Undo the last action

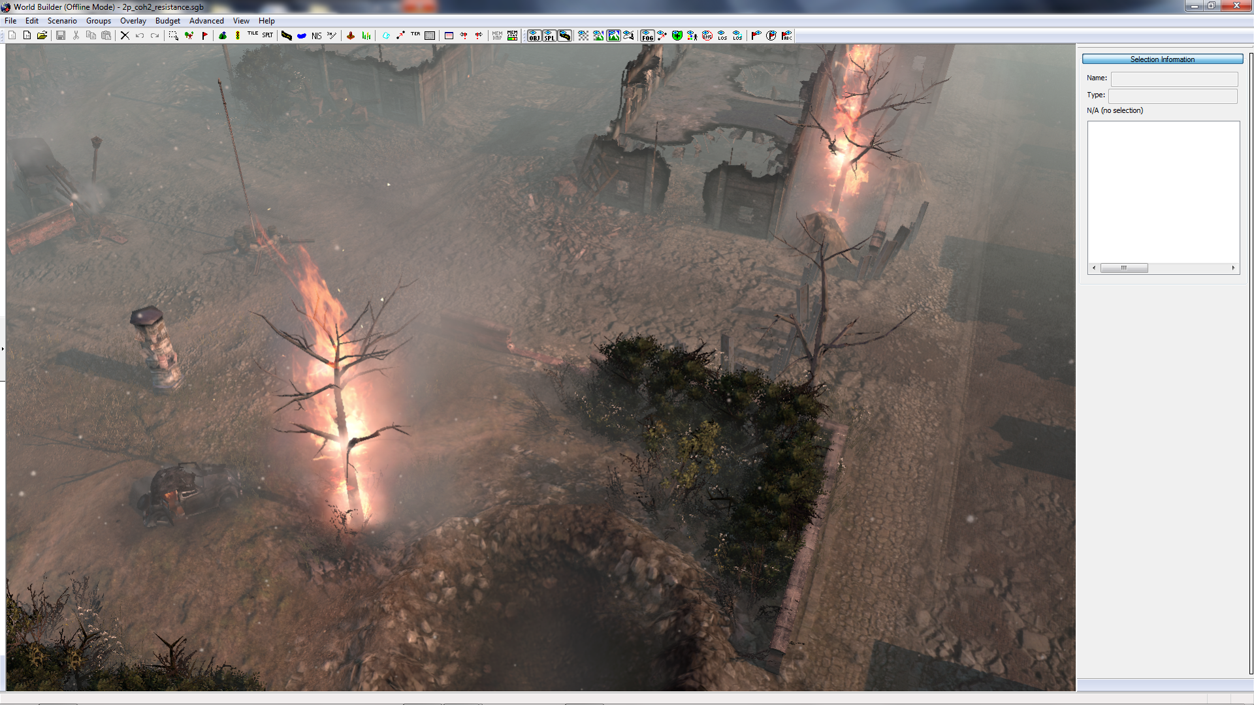coord(140,35)
